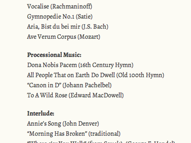This screenshot has height=143, width=191.
Task: Click the Vocalise (Rachmaninoff) line
Action: 60,6
